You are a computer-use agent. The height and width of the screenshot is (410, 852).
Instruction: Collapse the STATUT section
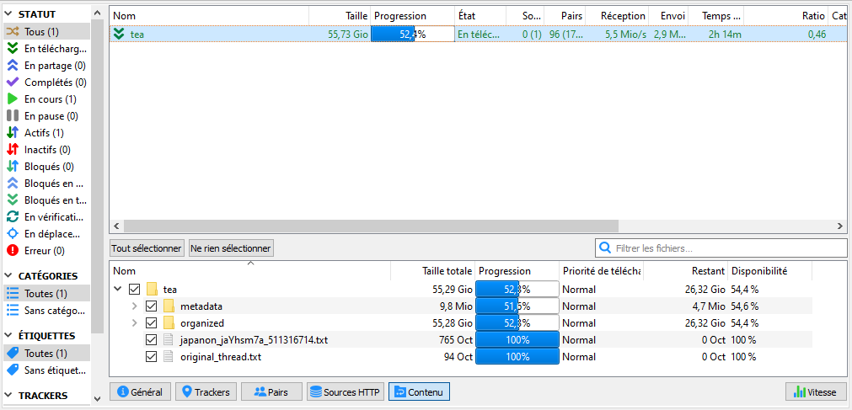[8, 14]
